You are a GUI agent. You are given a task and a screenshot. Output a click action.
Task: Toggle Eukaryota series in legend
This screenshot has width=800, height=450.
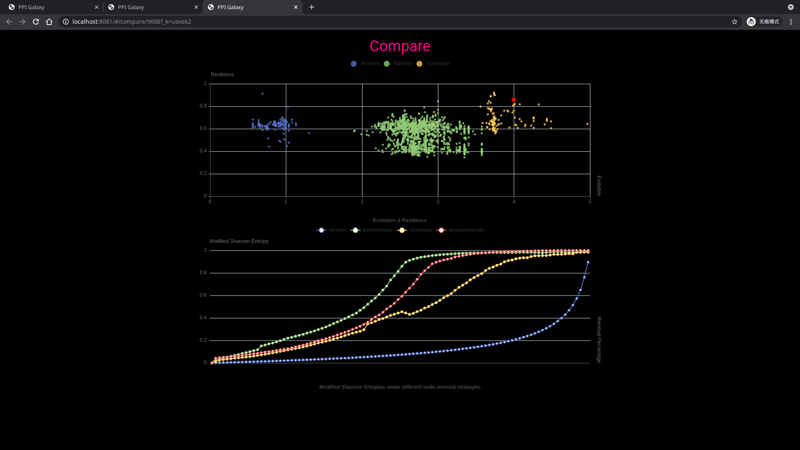432,63
